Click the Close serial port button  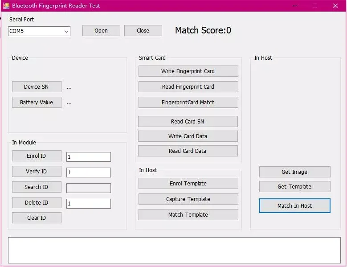pos(143,31)
